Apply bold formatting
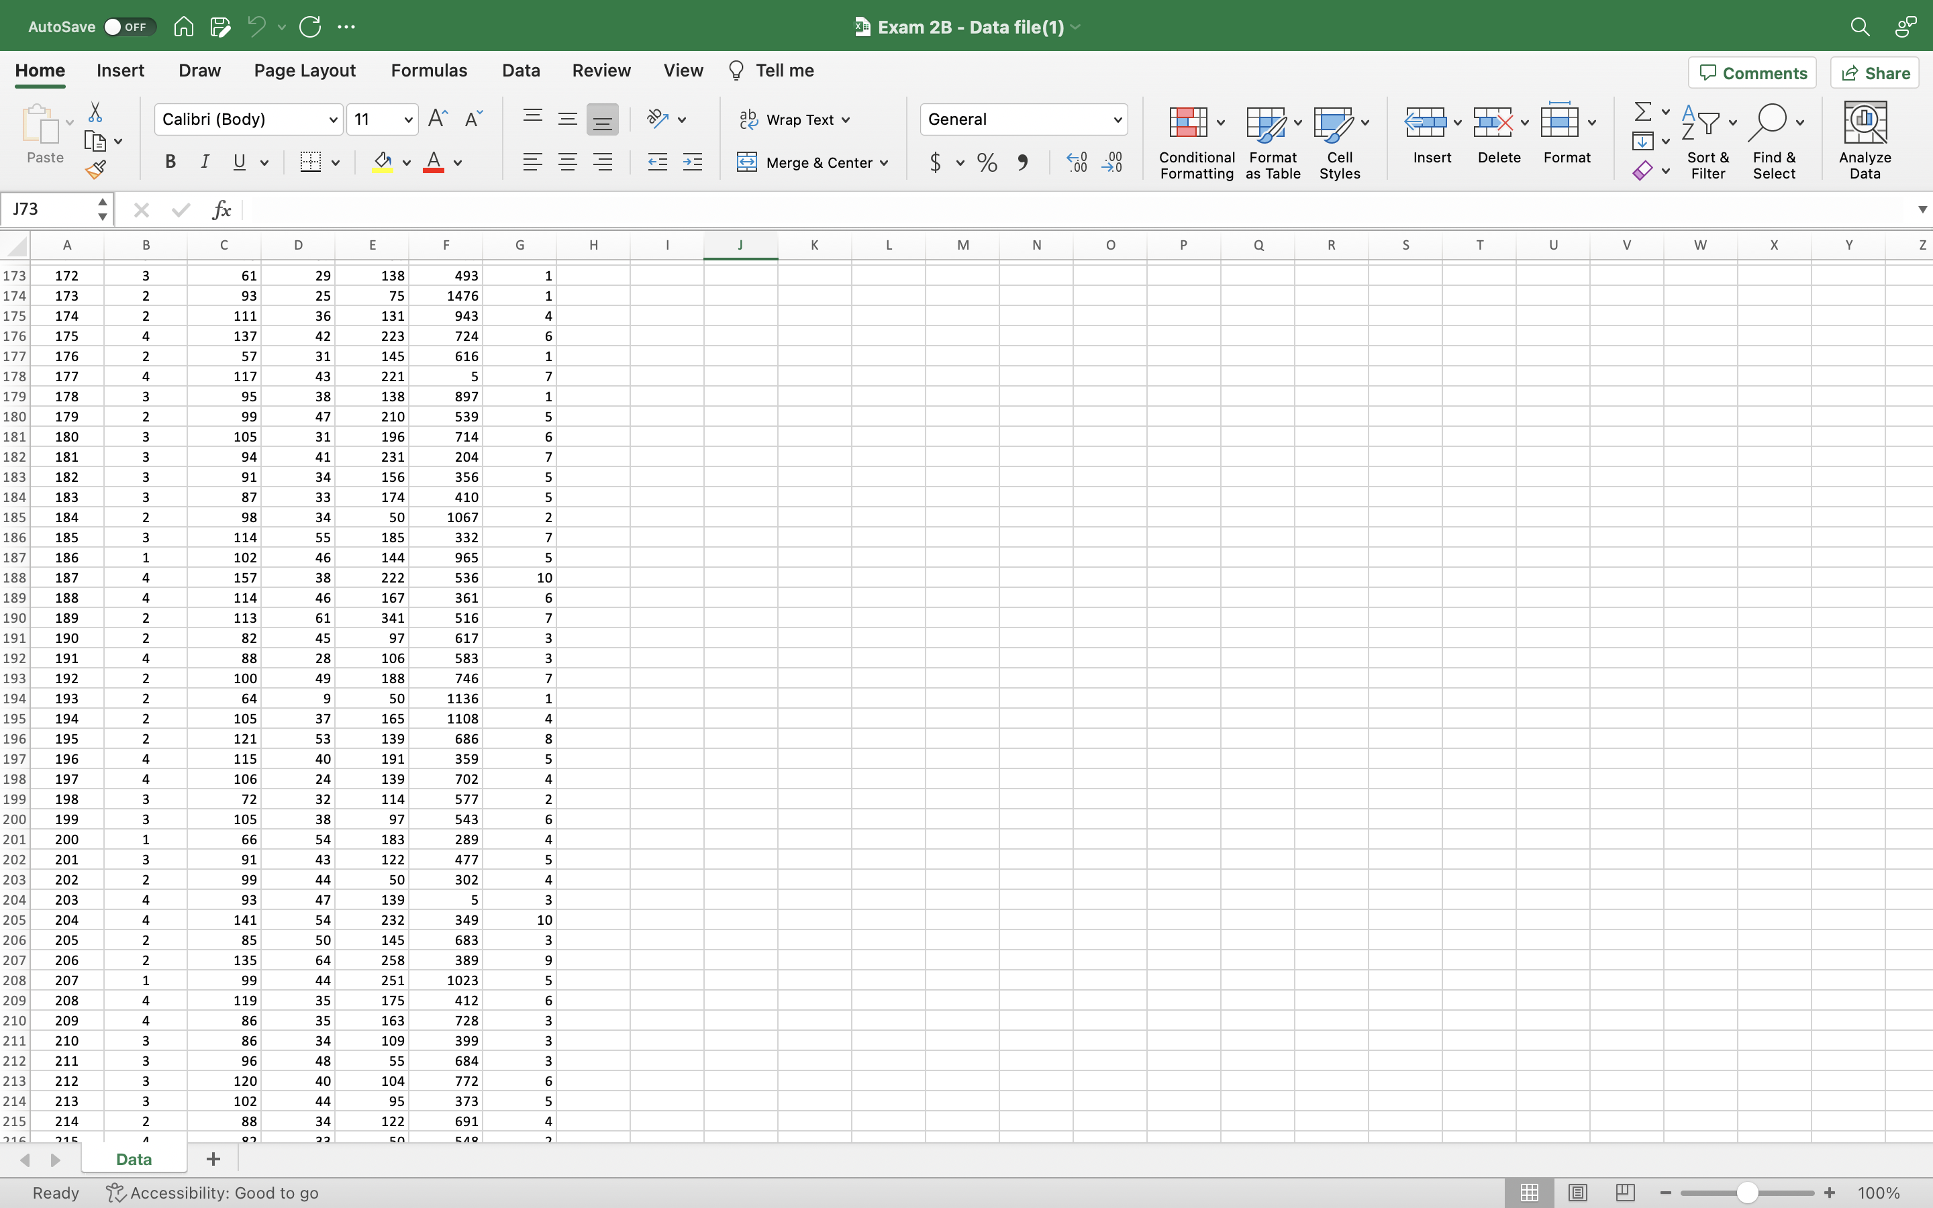 click(169, 162)
